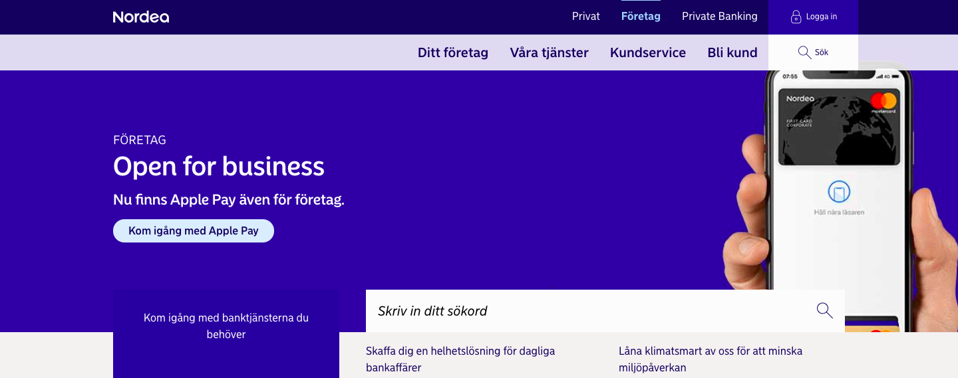Select the Företag tab
Image resolution: width=958 pixels, height=378 pixels.
click(641, 17)
